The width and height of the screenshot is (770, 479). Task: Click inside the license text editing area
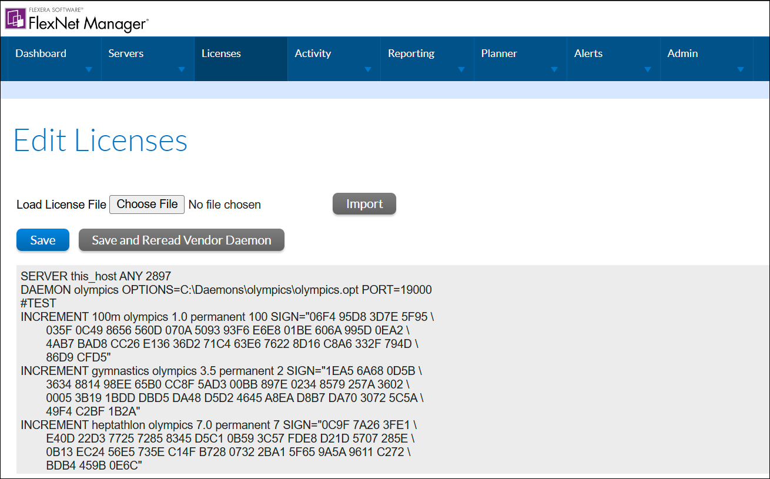click(393, 369)
